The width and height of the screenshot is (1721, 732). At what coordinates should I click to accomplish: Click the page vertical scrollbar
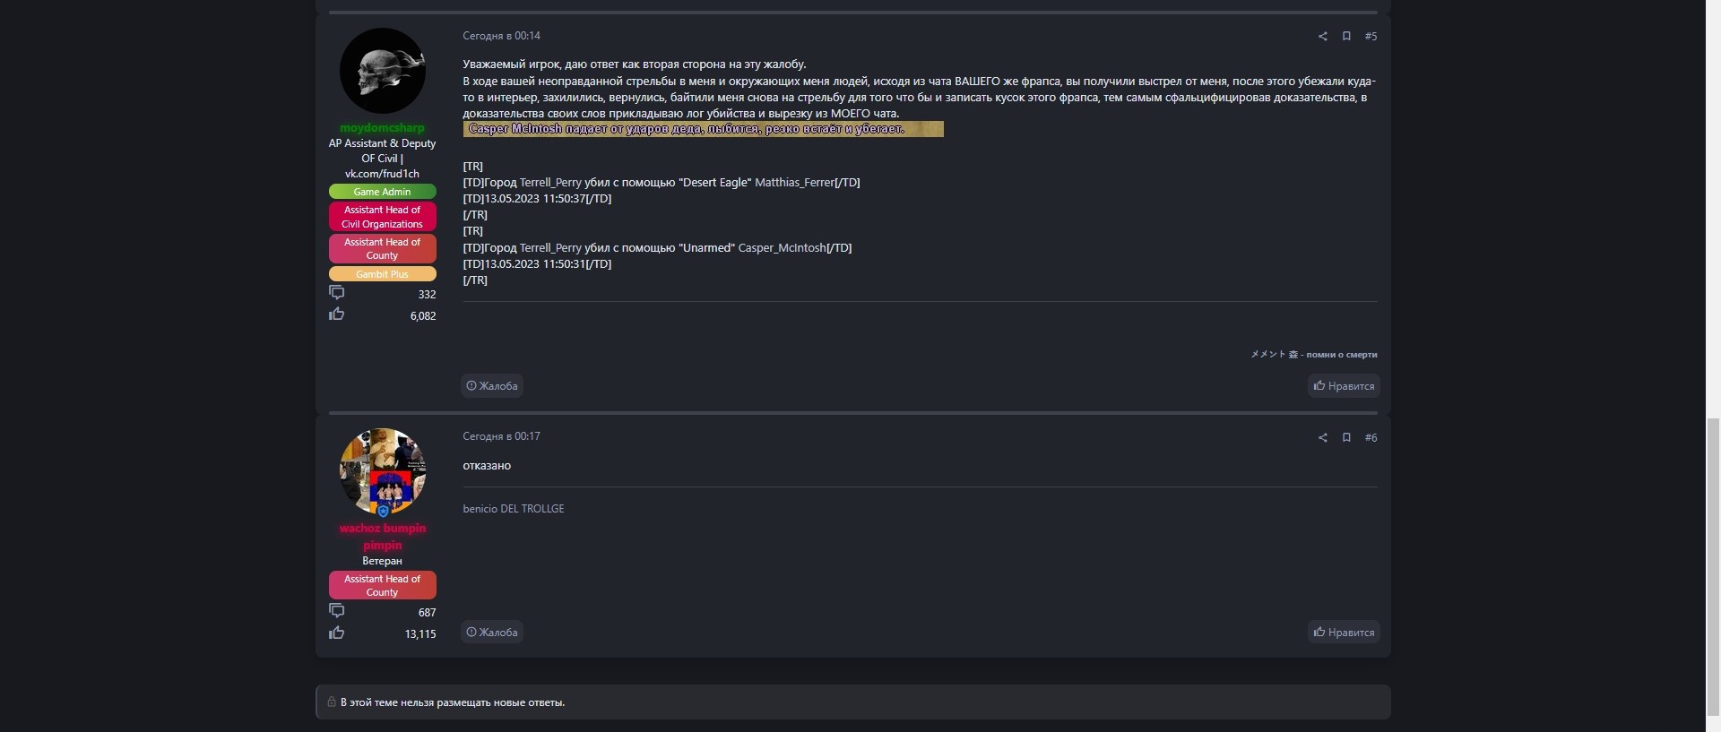click(1713, 358)
